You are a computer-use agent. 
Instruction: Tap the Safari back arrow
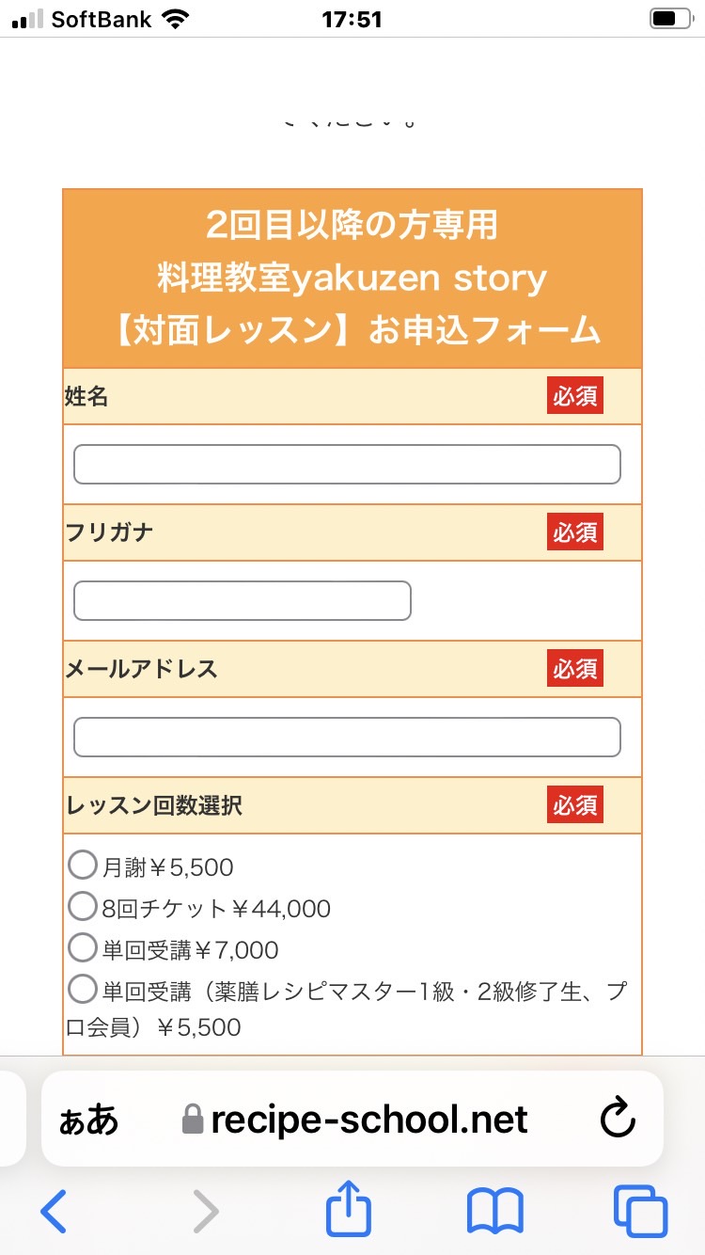54,1210
